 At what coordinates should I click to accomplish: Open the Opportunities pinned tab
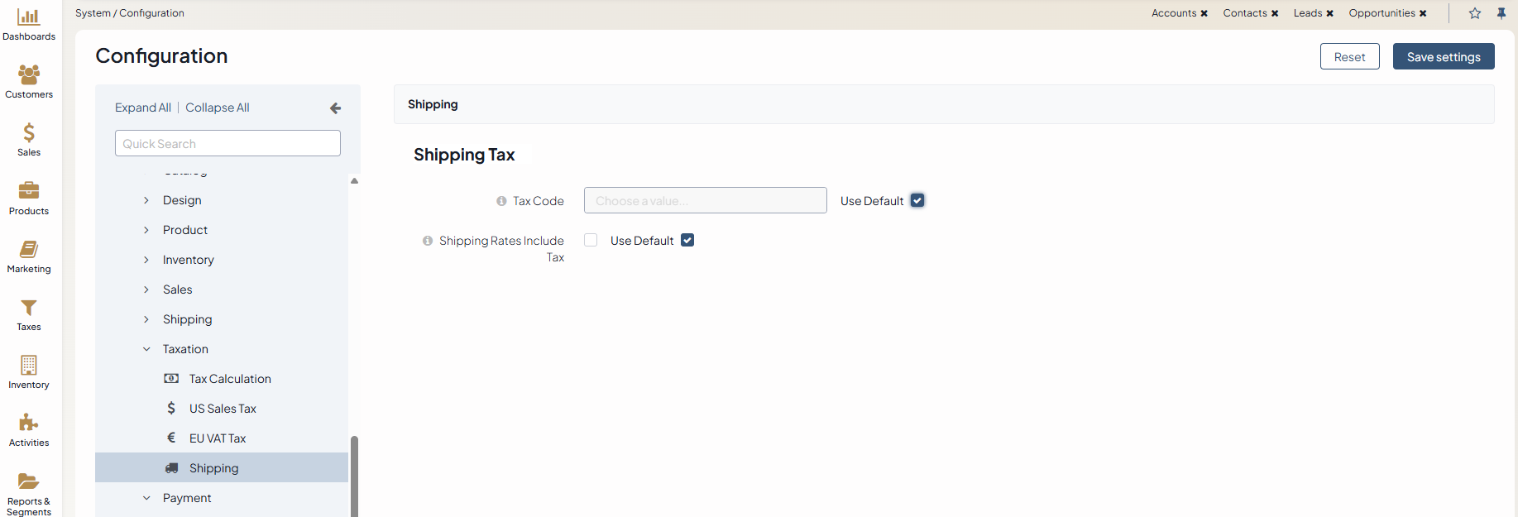1382,13
